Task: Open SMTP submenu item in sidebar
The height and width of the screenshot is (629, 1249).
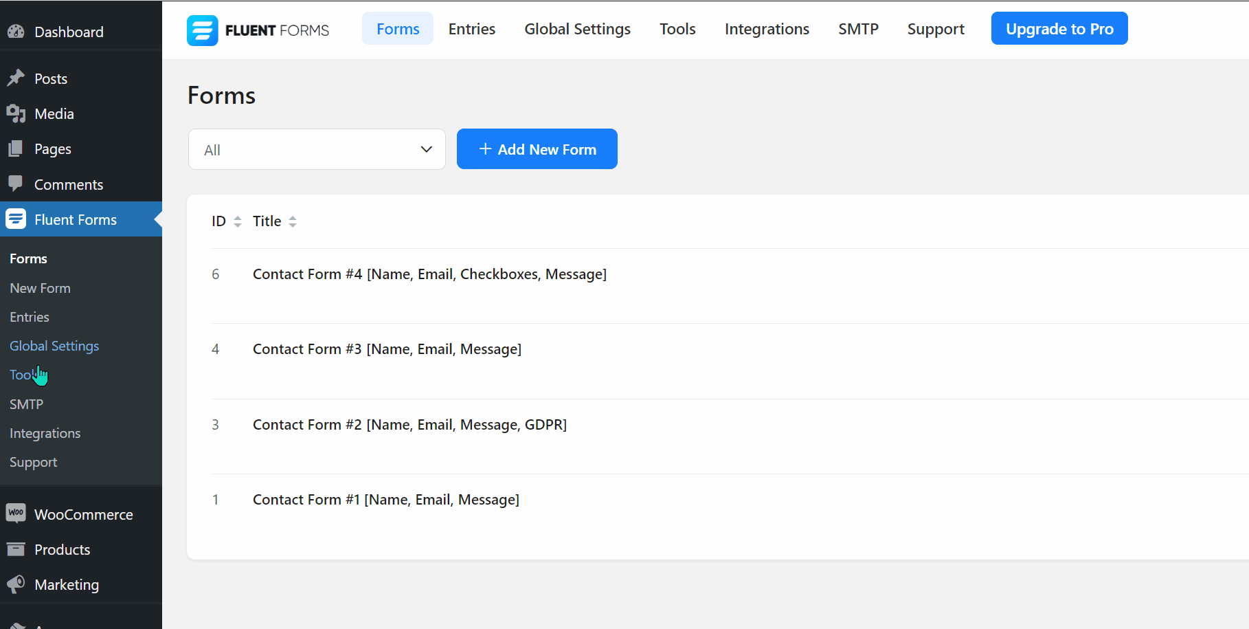Action: (26, 404)
